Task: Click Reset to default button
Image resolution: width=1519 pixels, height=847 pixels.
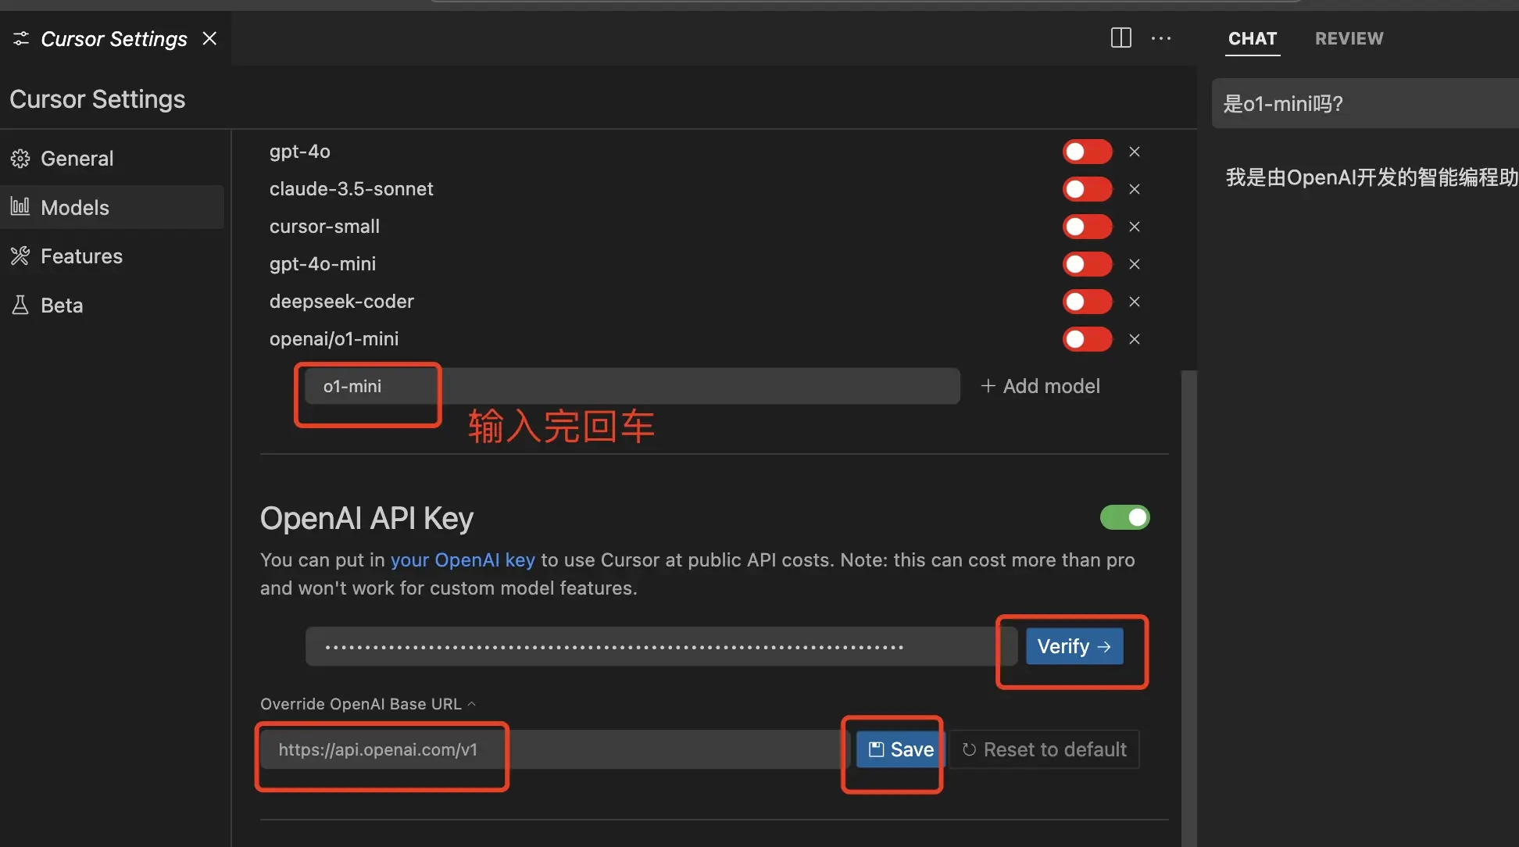Action: pos(1045,749)
